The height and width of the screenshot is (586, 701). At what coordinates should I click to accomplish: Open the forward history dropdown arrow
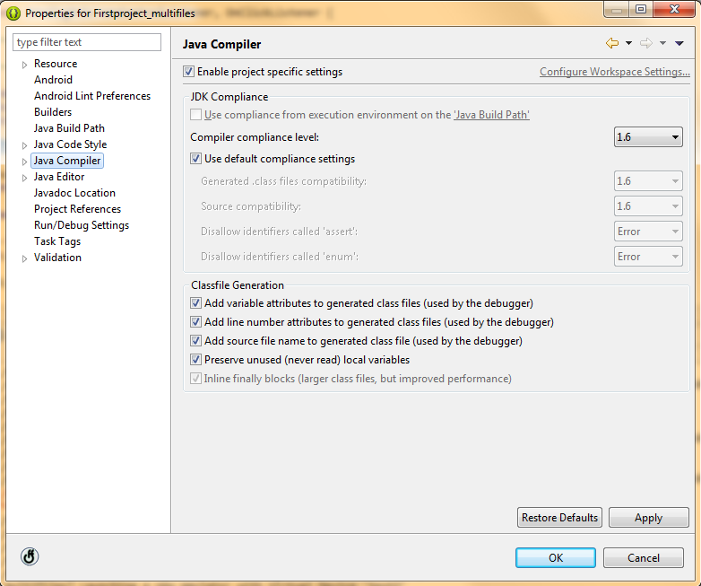663,43
